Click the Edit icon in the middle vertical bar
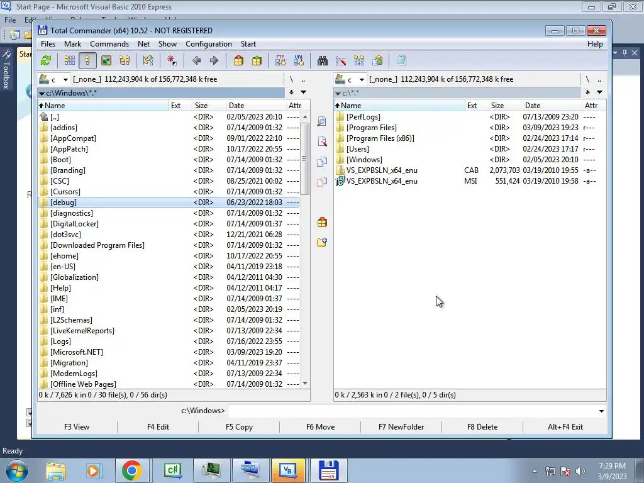Image resolution: width=644 pixels, height=483 pixels. 322,142
